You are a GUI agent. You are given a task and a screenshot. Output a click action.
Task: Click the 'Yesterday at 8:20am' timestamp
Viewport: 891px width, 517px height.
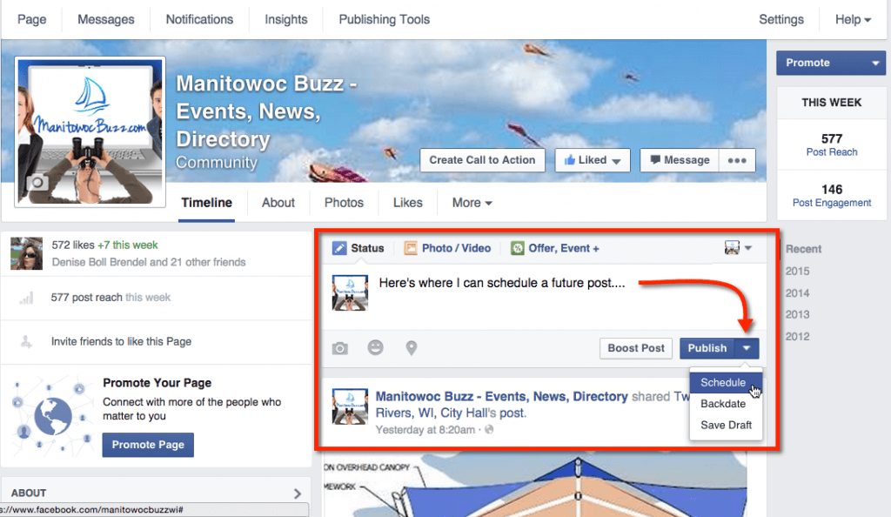(425, 430)
